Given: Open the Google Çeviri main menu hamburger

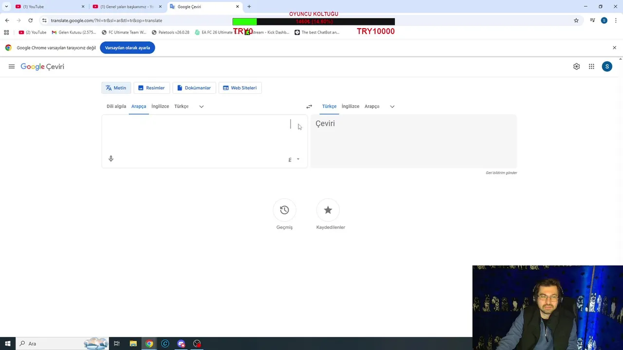Looking at the screenshot, I should point(12,67).
